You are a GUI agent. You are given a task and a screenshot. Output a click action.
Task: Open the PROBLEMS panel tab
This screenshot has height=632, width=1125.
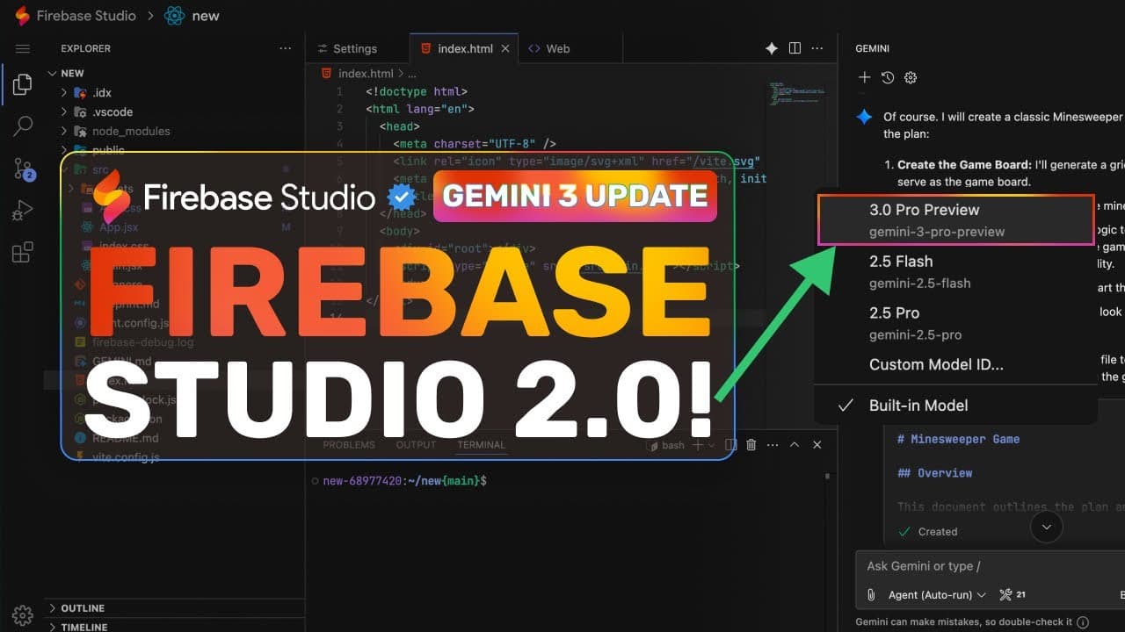pos(349,445)
